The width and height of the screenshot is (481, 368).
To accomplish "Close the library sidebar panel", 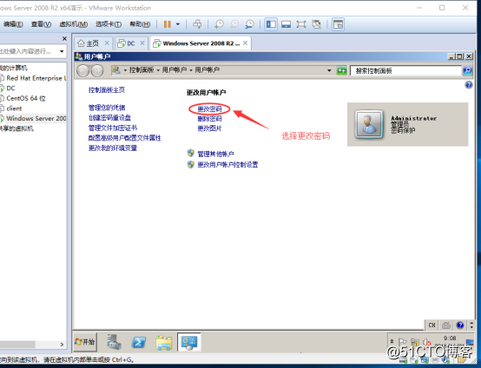I will pos(64,39).
